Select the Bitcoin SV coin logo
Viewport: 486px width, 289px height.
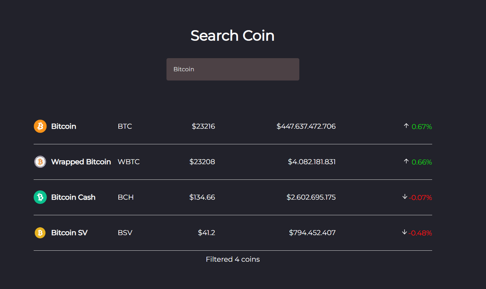coord(40,233)
